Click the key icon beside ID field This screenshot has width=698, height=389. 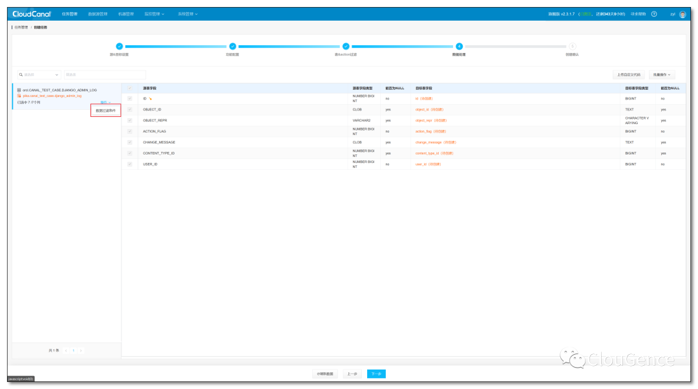tap(151, 99)
